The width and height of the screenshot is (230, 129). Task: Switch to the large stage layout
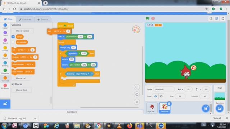pyautogui.click(x=217, y=18)
